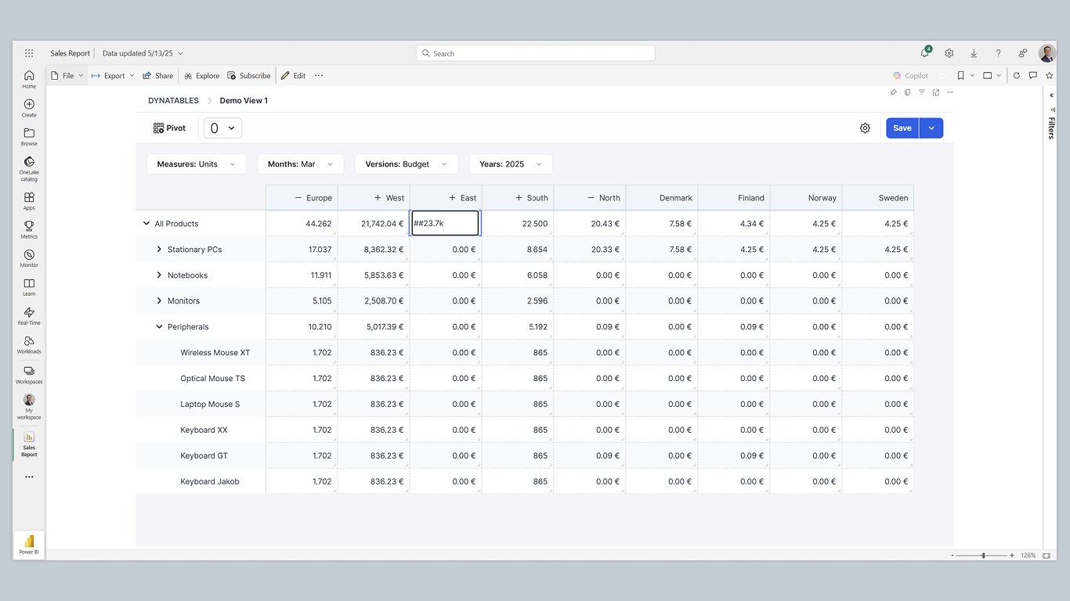Click Explore in the toolbar
This screenshot has height=601, width=1070.
202,76
